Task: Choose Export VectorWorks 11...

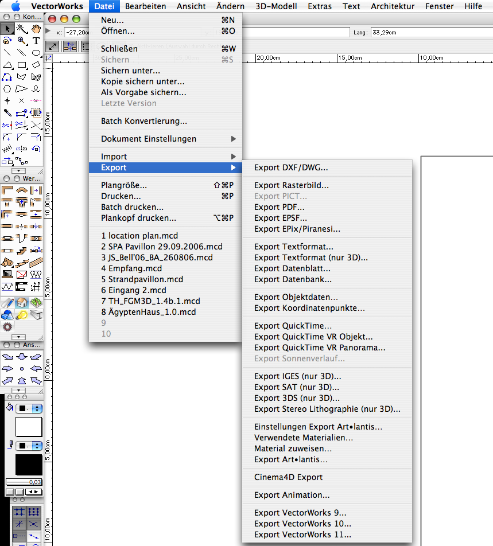Action: click(327, 535)
